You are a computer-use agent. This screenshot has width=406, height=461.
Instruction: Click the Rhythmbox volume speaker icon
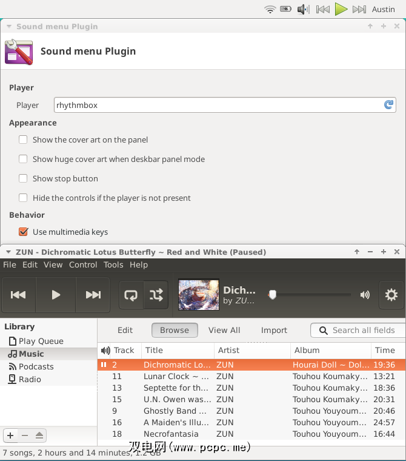click(365, 295)
